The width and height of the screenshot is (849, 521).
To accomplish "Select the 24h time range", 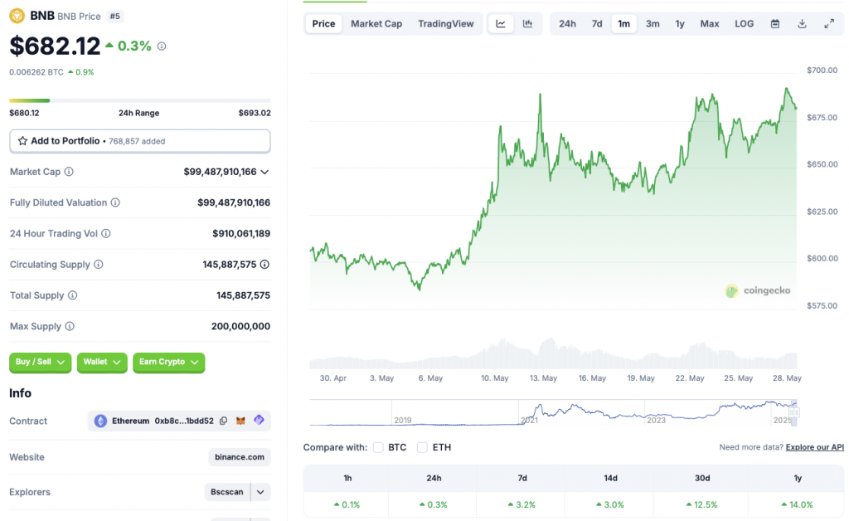I will [x=567, y=24].
